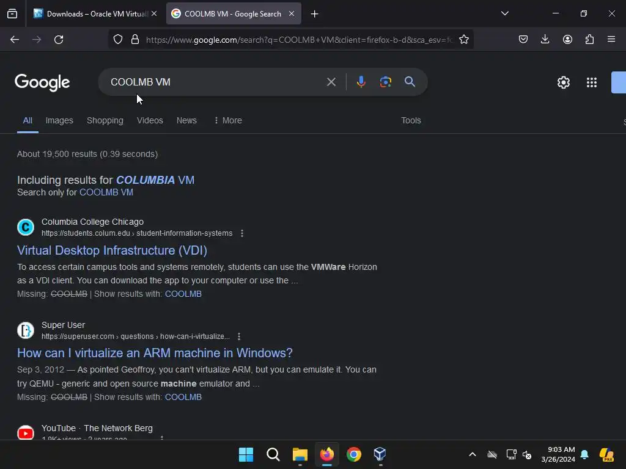
Task: Switch to News results
Action: click(186, 120)
